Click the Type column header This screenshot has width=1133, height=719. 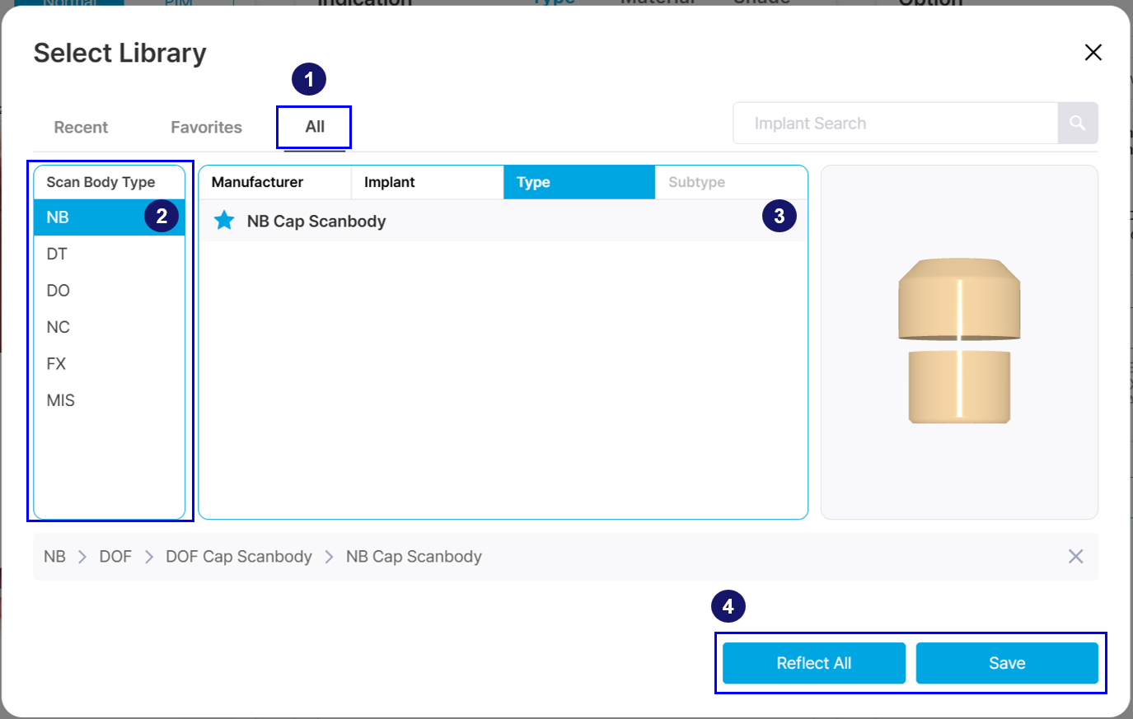[579, 182]
